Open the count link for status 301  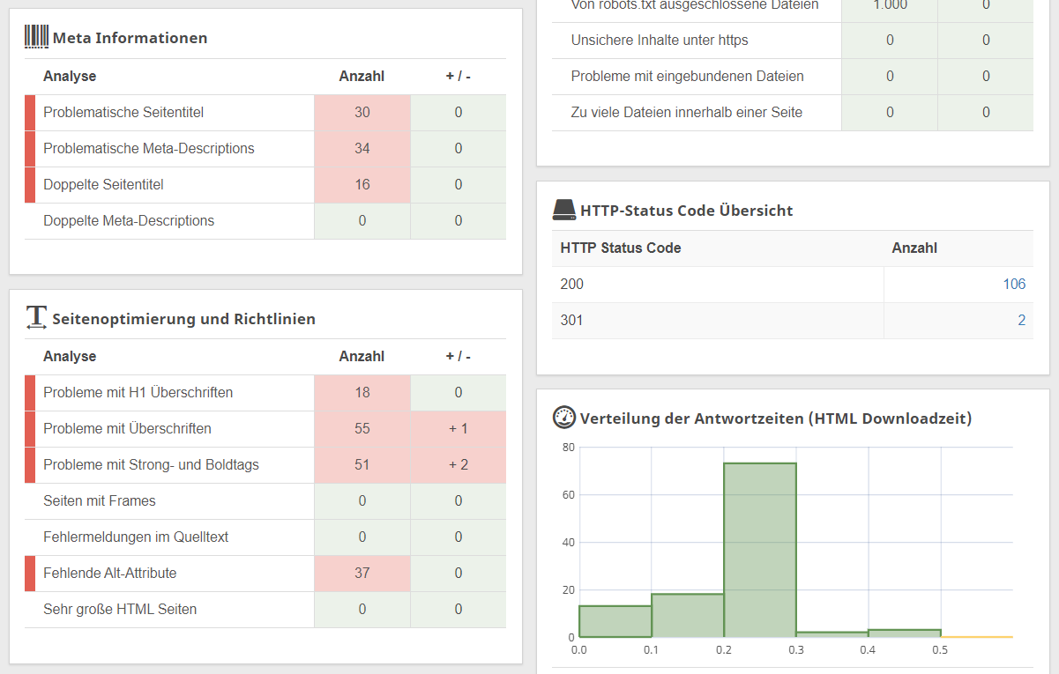(x=1021, y=321)
